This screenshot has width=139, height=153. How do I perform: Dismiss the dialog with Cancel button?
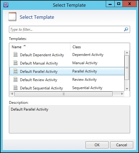coord(121,145)
